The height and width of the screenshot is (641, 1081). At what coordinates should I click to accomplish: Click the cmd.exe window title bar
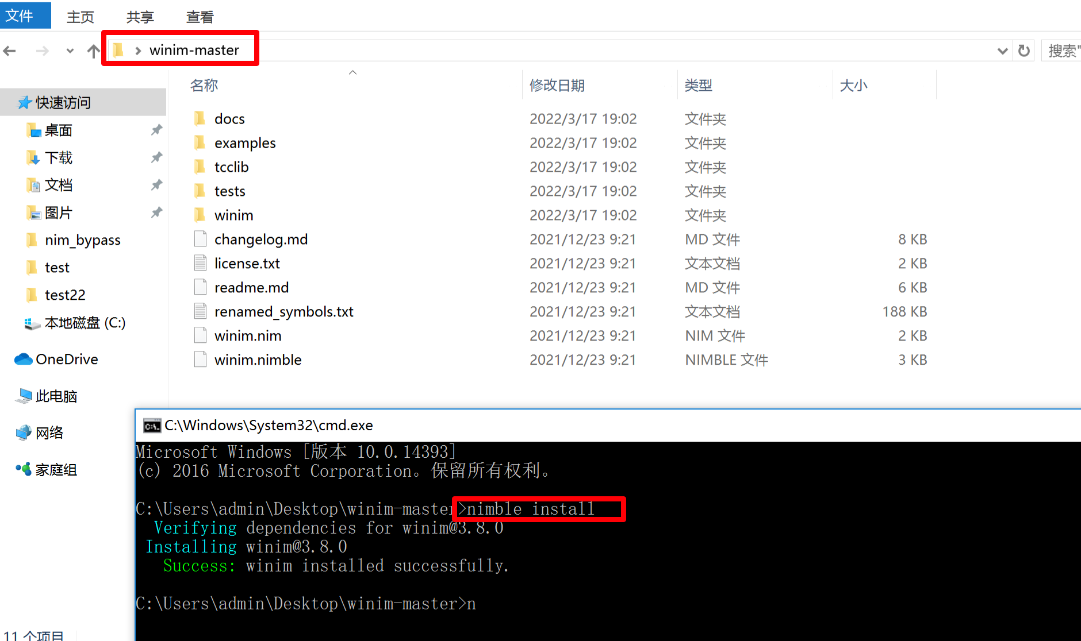tap(608, 425)
